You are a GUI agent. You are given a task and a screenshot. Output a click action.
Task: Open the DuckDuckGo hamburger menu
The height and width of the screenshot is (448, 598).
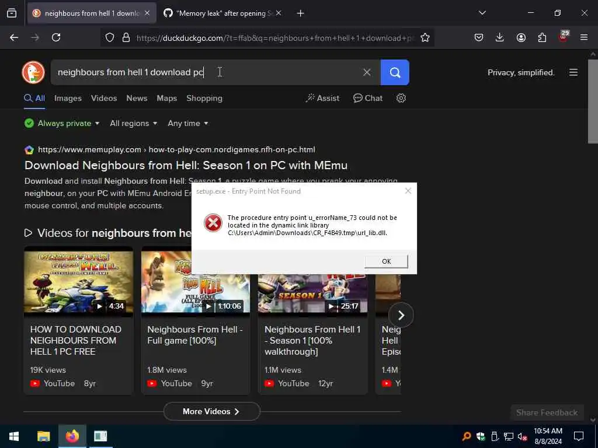(x=573, y=72)
